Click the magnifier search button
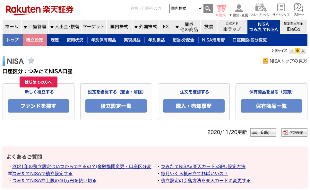This screenshot has width=310, height=190. 208,8
